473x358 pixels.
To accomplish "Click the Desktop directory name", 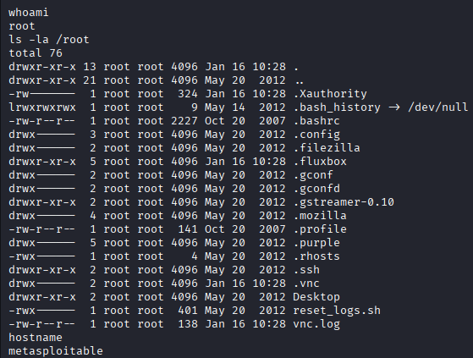I will coord(316,297).
